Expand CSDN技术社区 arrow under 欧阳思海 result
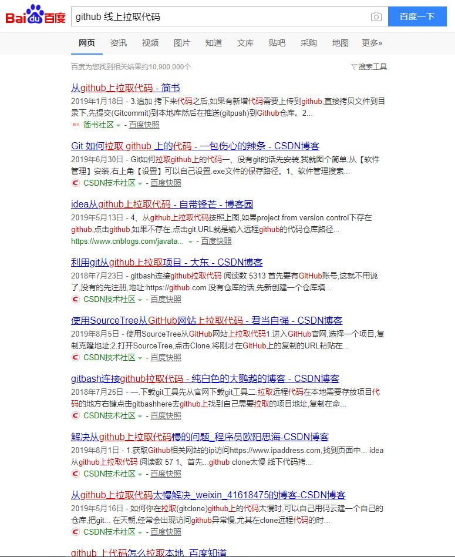The image size is (455, 557). (140, 474)
